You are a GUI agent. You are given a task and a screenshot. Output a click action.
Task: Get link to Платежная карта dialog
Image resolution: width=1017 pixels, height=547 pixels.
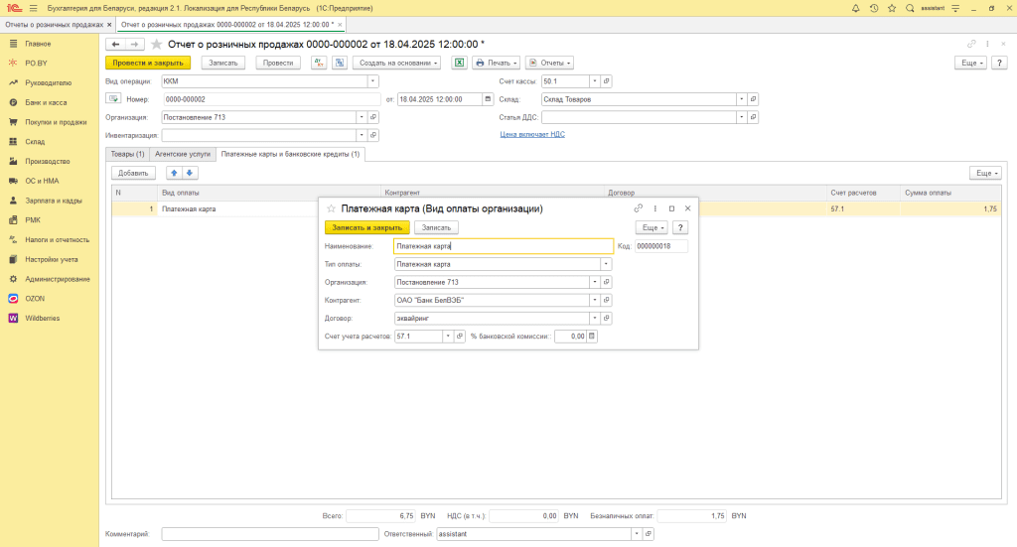639,208
